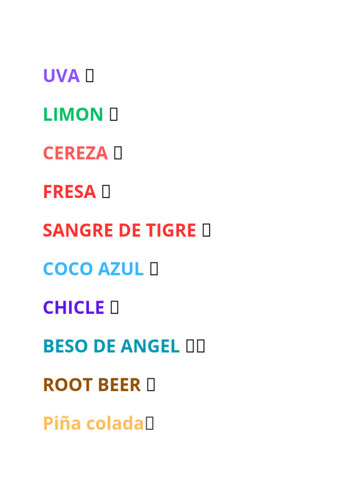The image size is (362, 483).
Task: Click emoji box beside COCO AZUL
Action: [x=154, y=268]
